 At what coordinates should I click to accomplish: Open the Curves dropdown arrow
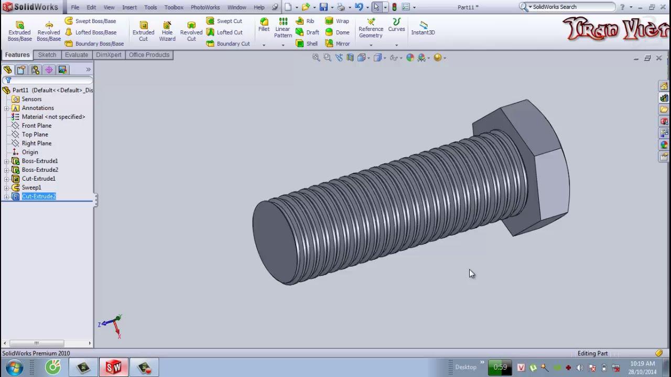(396, 45)
